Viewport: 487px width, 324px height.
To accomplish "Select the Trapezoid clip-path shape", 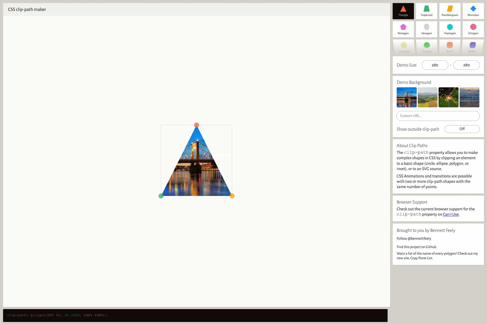I will click(x=426, y=11).
